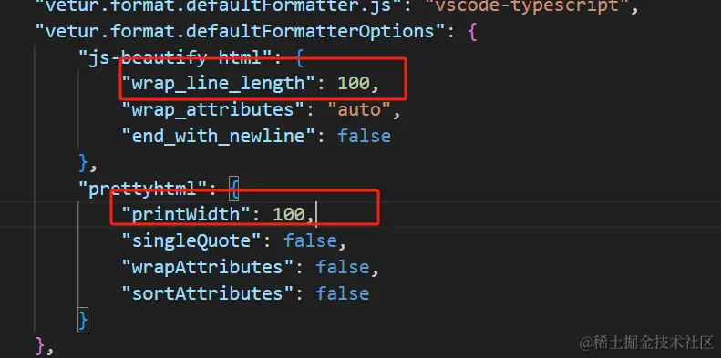Click the "wrapAttributes" key
Viewport: 721px width, 358px height.
pos(208,267)
